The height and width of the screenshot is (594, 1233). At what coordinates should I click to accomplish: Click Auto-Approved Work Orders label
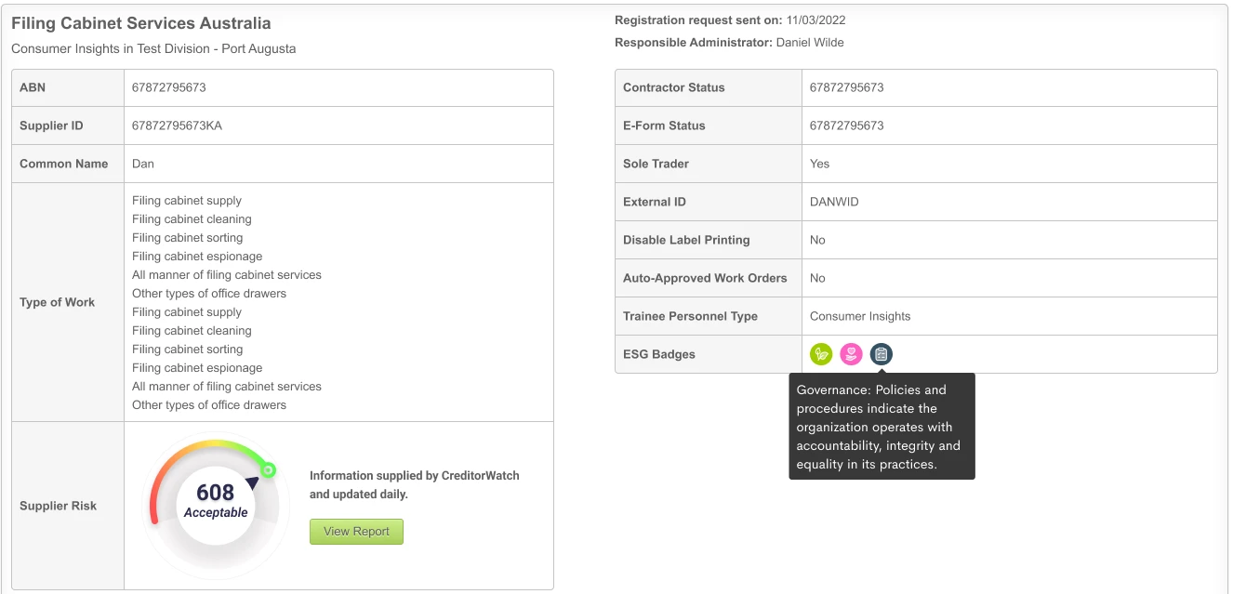pyautogui.click(x=705, y=278)
